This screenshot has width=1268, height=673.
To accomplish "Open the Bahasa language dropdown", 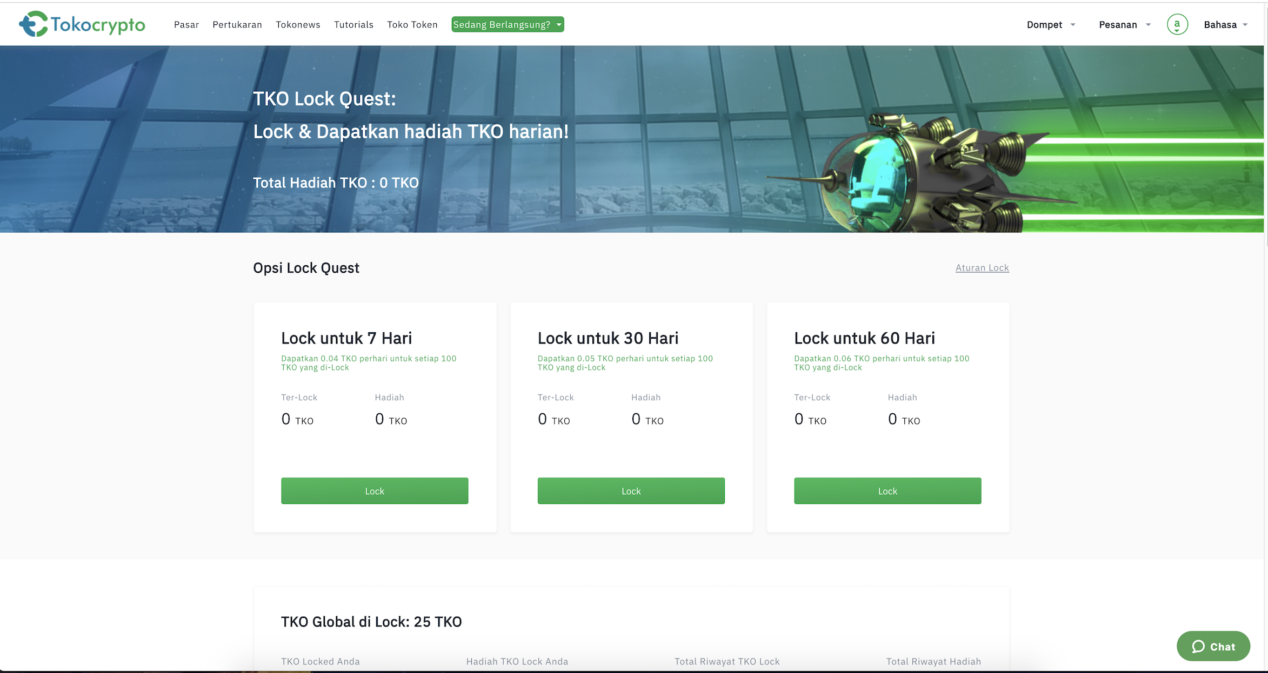I will coord(1225,24).
